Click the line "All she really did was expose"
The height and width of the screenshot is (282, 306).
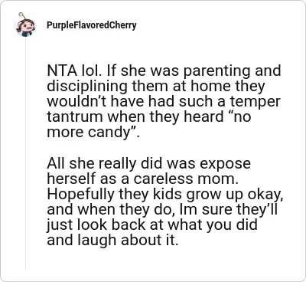148,163
